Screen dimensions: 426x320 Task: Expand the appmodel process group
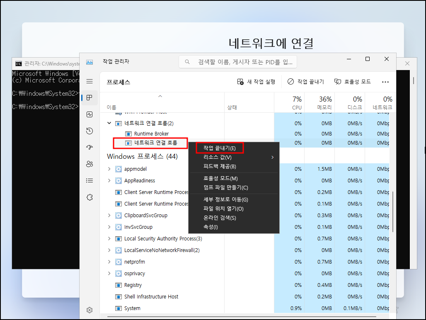point(109,169)
